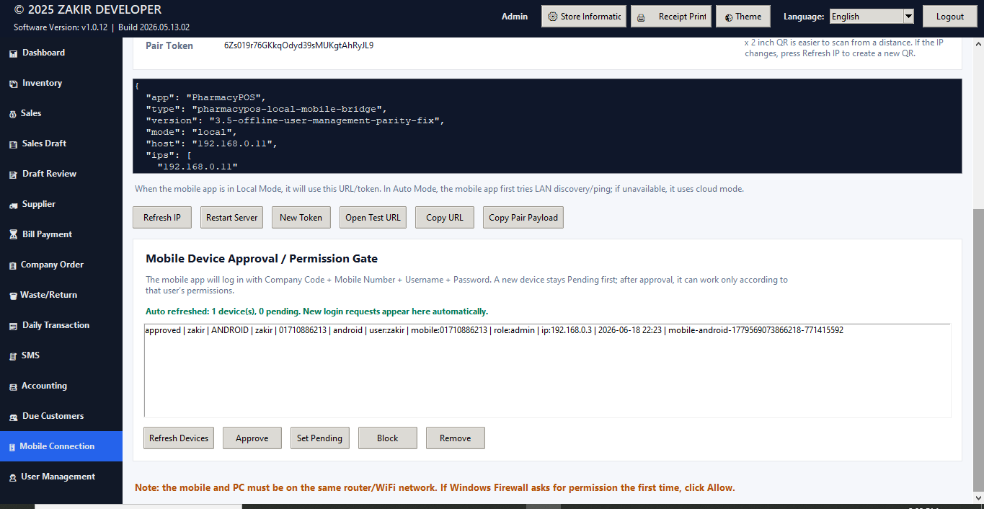The image size is (984, 509).
Task: Select the approved zakir ANDROID device row
Action: (x=494, y=330)
